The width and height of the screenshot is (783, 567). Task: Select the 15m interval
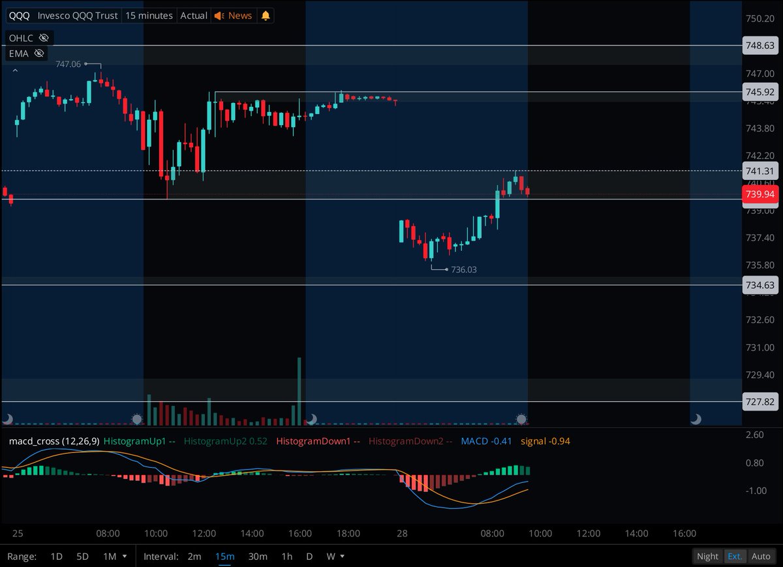point(224,557)
